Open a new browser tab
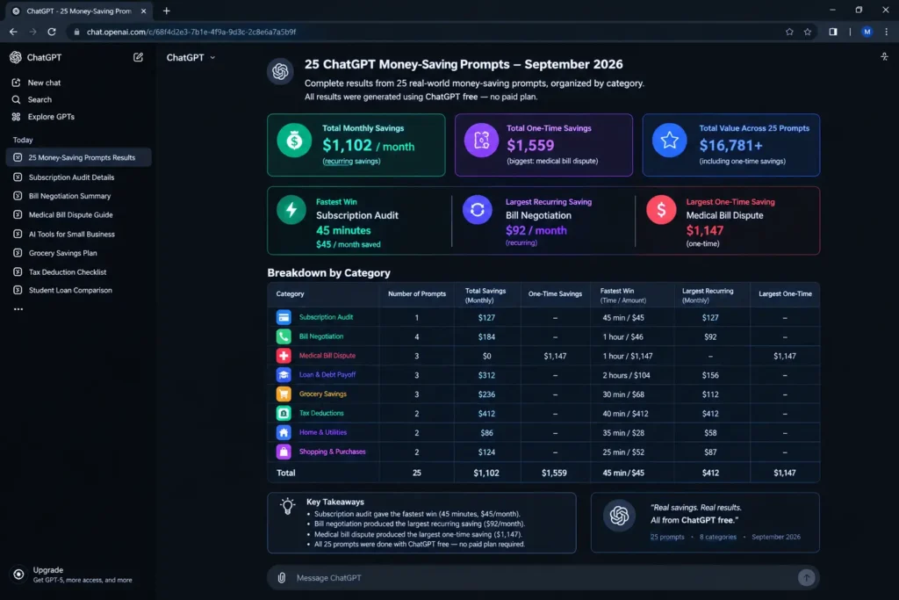The height and width of the screenshot is (600, 899). (x=166, y=11)
